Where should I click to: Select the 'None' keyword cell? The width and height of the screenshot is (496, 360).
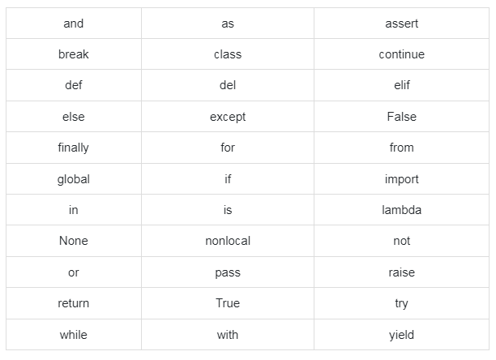[x=73, y=241]
